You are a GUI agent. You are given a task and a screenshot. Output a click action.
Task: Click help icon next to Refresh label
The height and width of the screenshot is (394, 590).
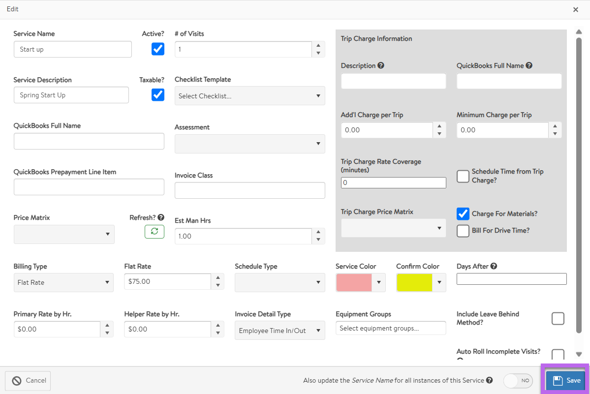(161, 217)
